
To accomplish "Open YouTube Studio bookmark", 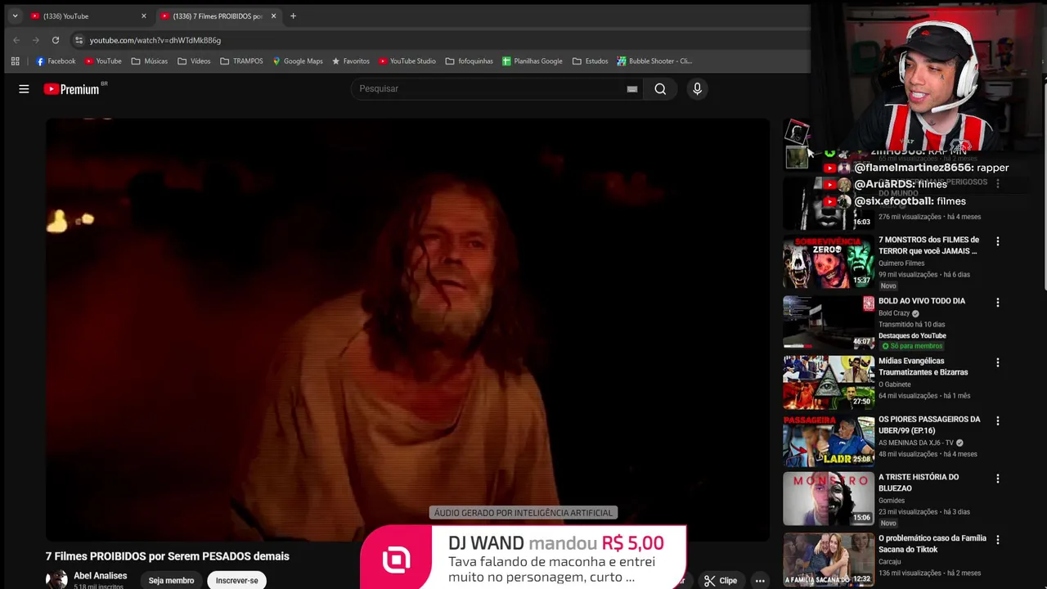I will pos(407,61).
